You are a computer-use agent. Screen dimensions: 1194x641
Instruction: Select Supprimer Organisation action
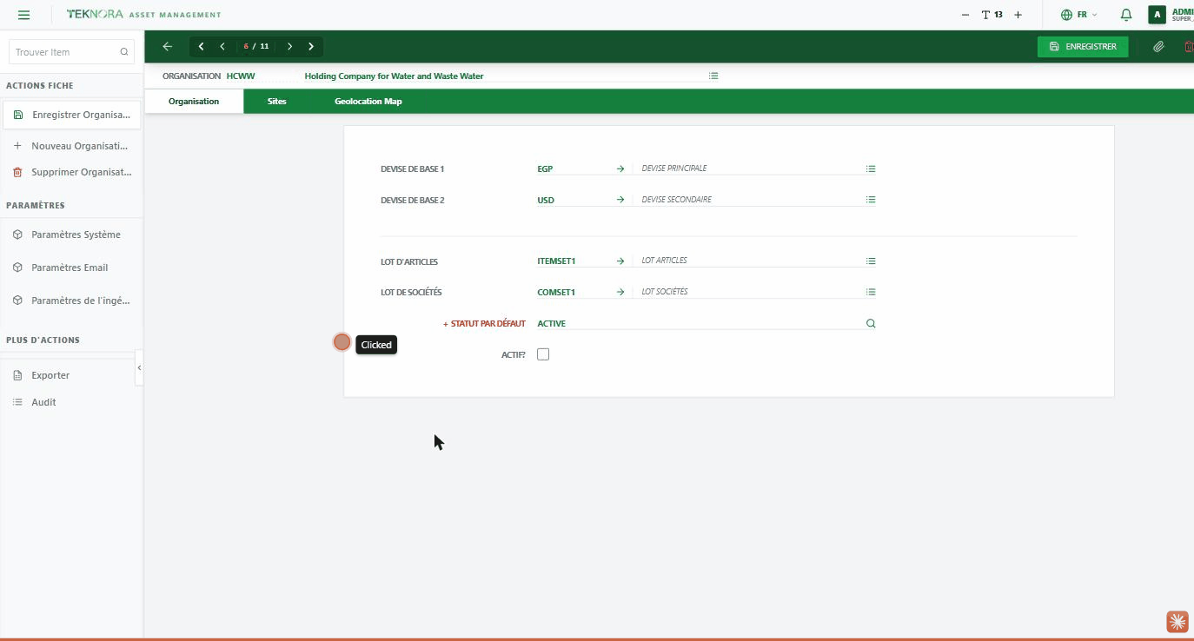pyautogui.click(x=71, y=172)
